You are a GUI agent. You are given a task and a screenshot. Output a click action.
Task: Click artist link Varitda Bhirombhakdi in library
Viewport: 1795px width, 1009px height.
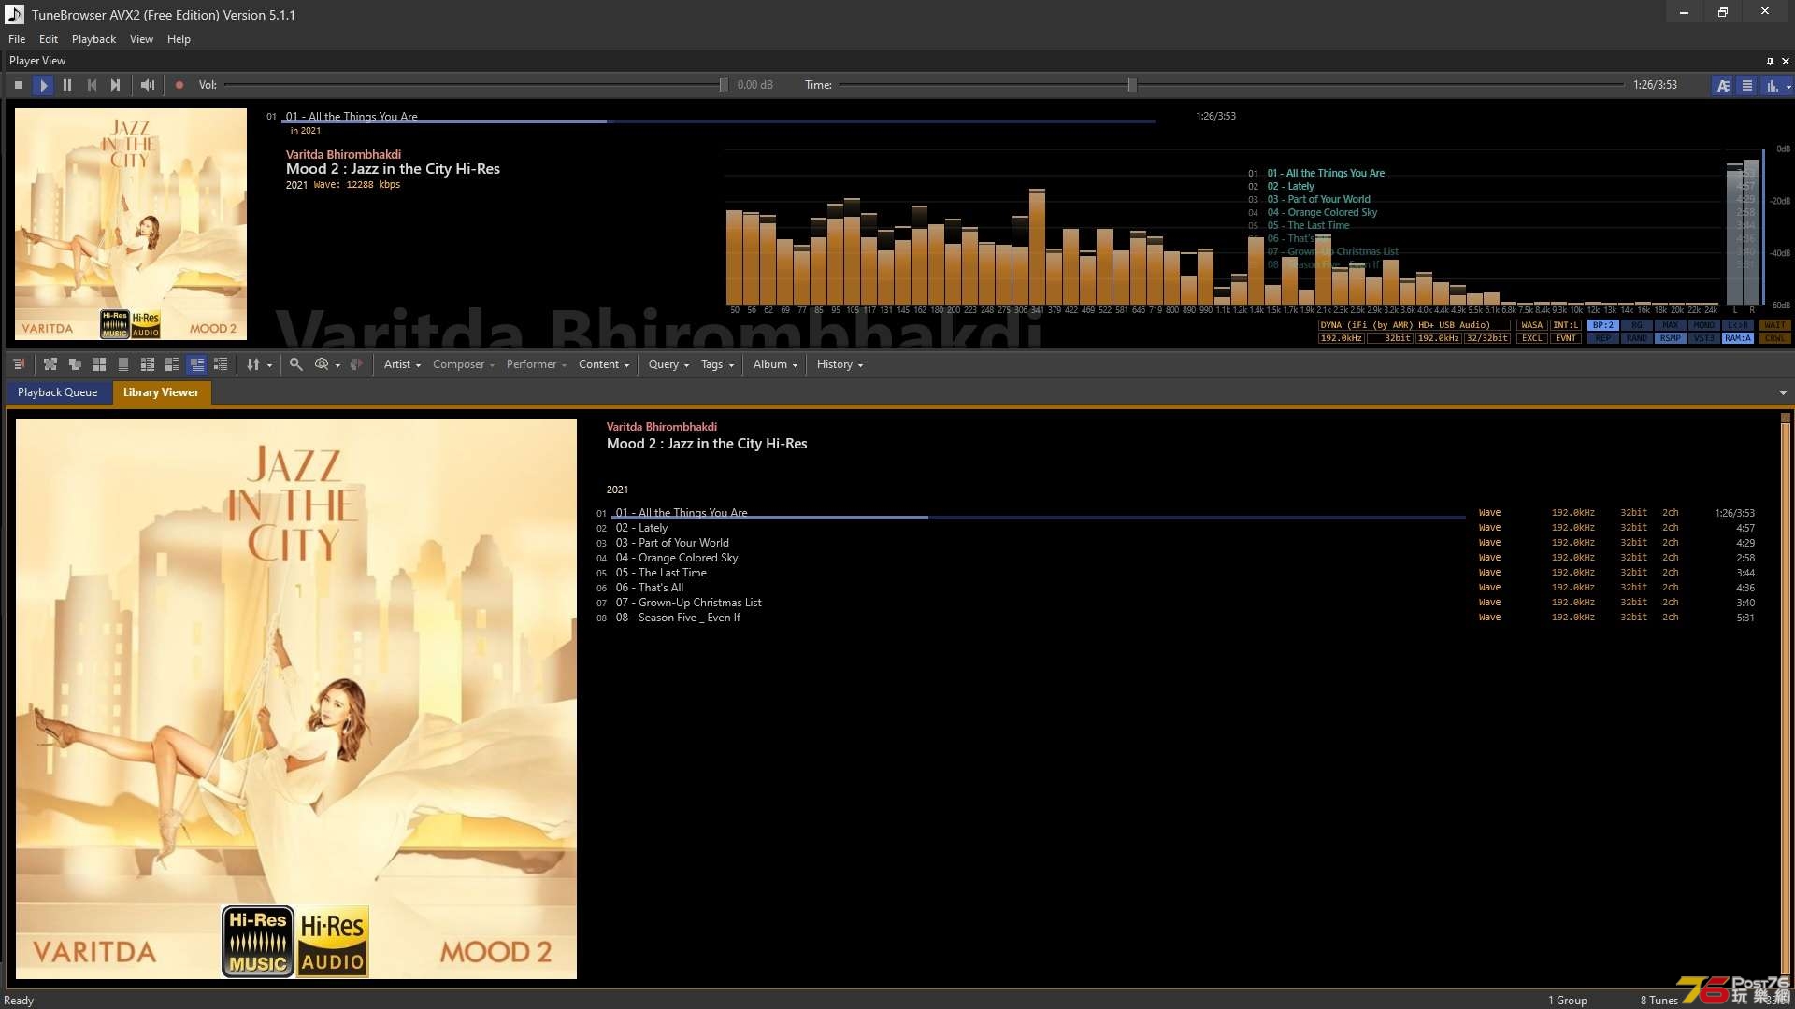point(662,427)
